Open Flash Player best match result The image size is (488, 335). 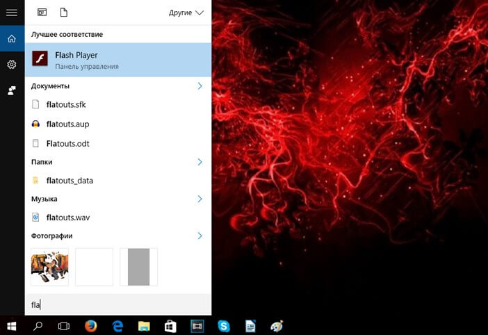[x=118, y=60]
